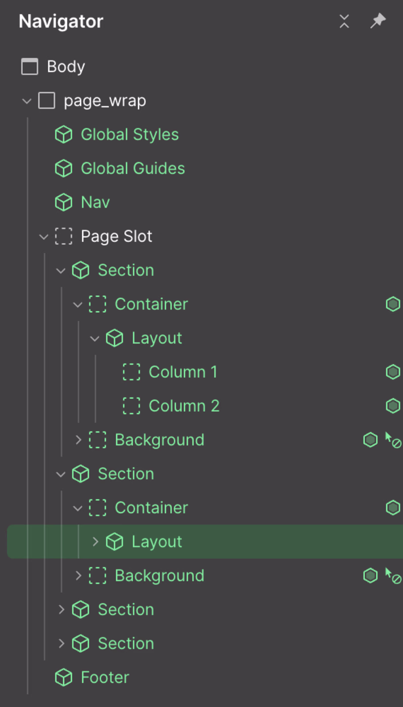This screenshot has height=707, width=403.
Task: Click the hexagon icon on the second Background row
Action: tap(370, 576)
